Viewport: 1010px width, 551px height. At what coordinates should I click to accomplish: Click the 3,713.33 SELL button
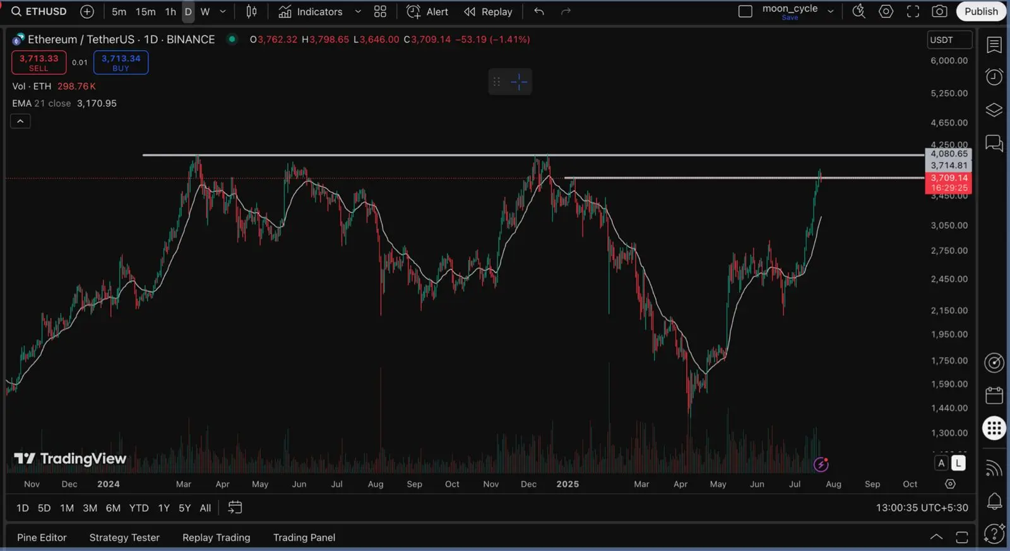click(39, 62)
